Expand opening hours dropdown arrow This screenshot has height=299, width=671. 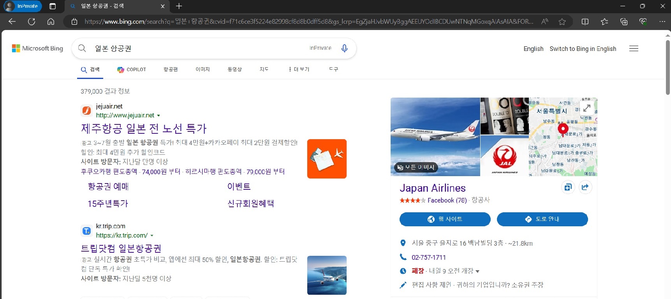(x=477, y=271)
